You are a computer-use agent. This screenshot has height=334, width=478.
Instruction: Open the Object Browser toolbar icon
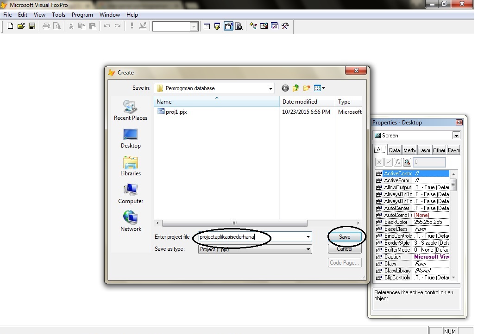[264, 26]
